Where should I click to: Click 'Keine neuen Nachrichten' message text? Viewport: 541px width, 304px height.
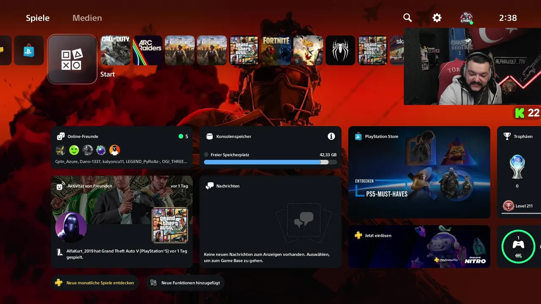(x=267, y=258)
